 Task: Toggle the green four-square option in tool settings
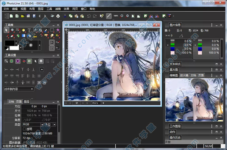(30, 61)
